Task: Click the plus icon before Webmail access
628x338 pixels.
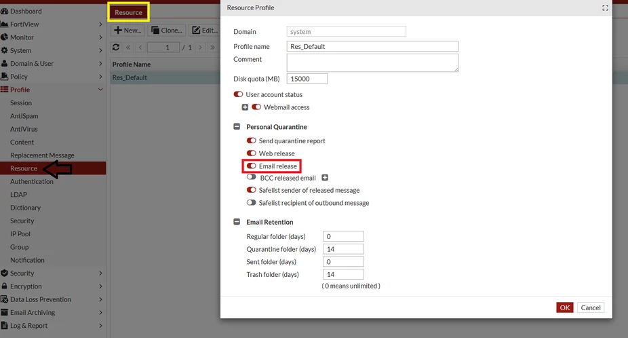Action: coord(245,107)
